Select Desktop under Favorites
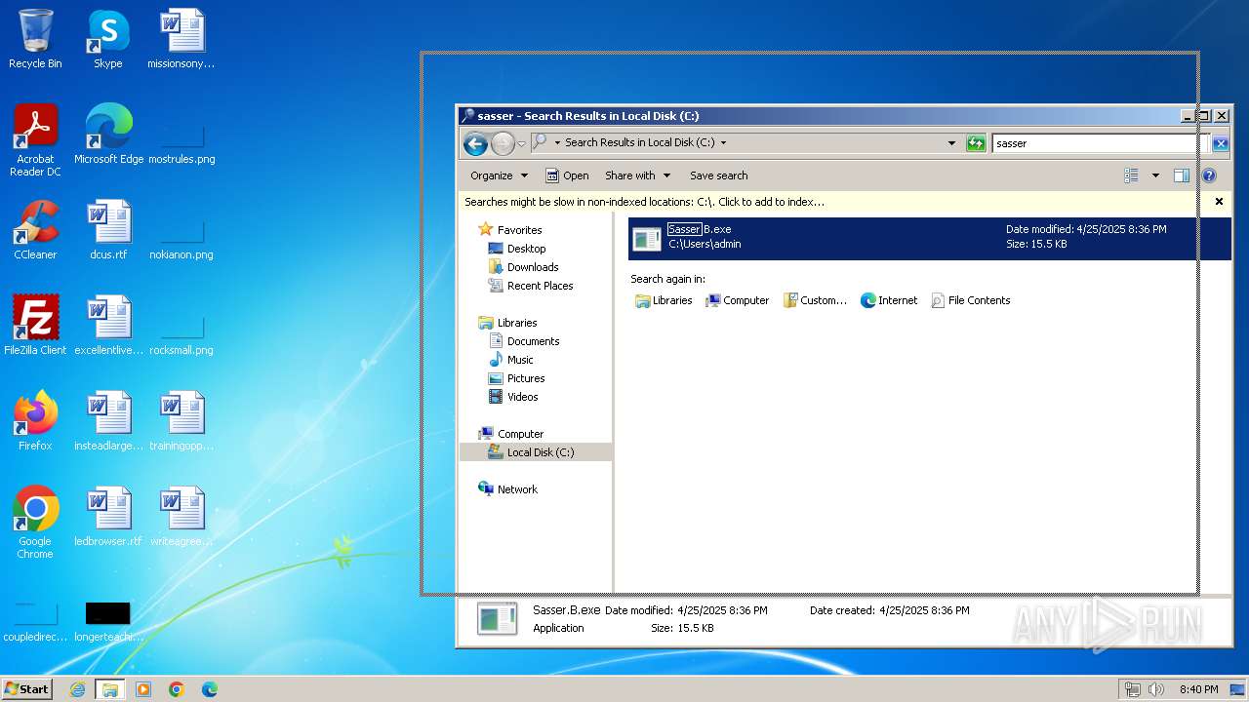1249x702 pixels. tap(526, 249)
